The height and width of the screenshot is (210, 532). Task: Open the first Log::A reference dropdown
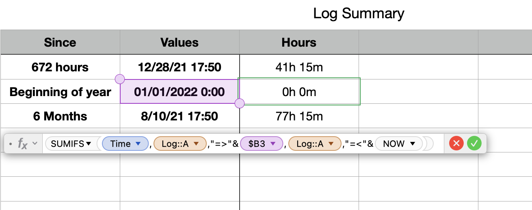(197, 144)
